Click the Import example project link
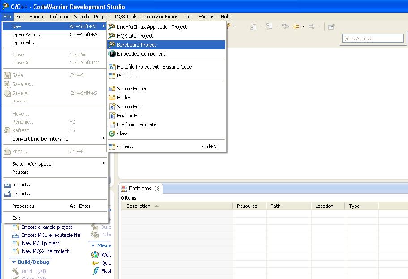408x279 pixels. [47, 227]
